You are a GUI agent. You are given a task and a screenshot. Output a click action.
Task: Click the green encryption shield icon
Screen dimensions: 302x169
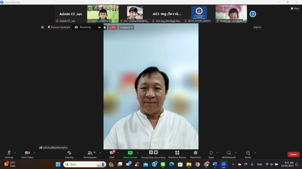coord(42,27)
